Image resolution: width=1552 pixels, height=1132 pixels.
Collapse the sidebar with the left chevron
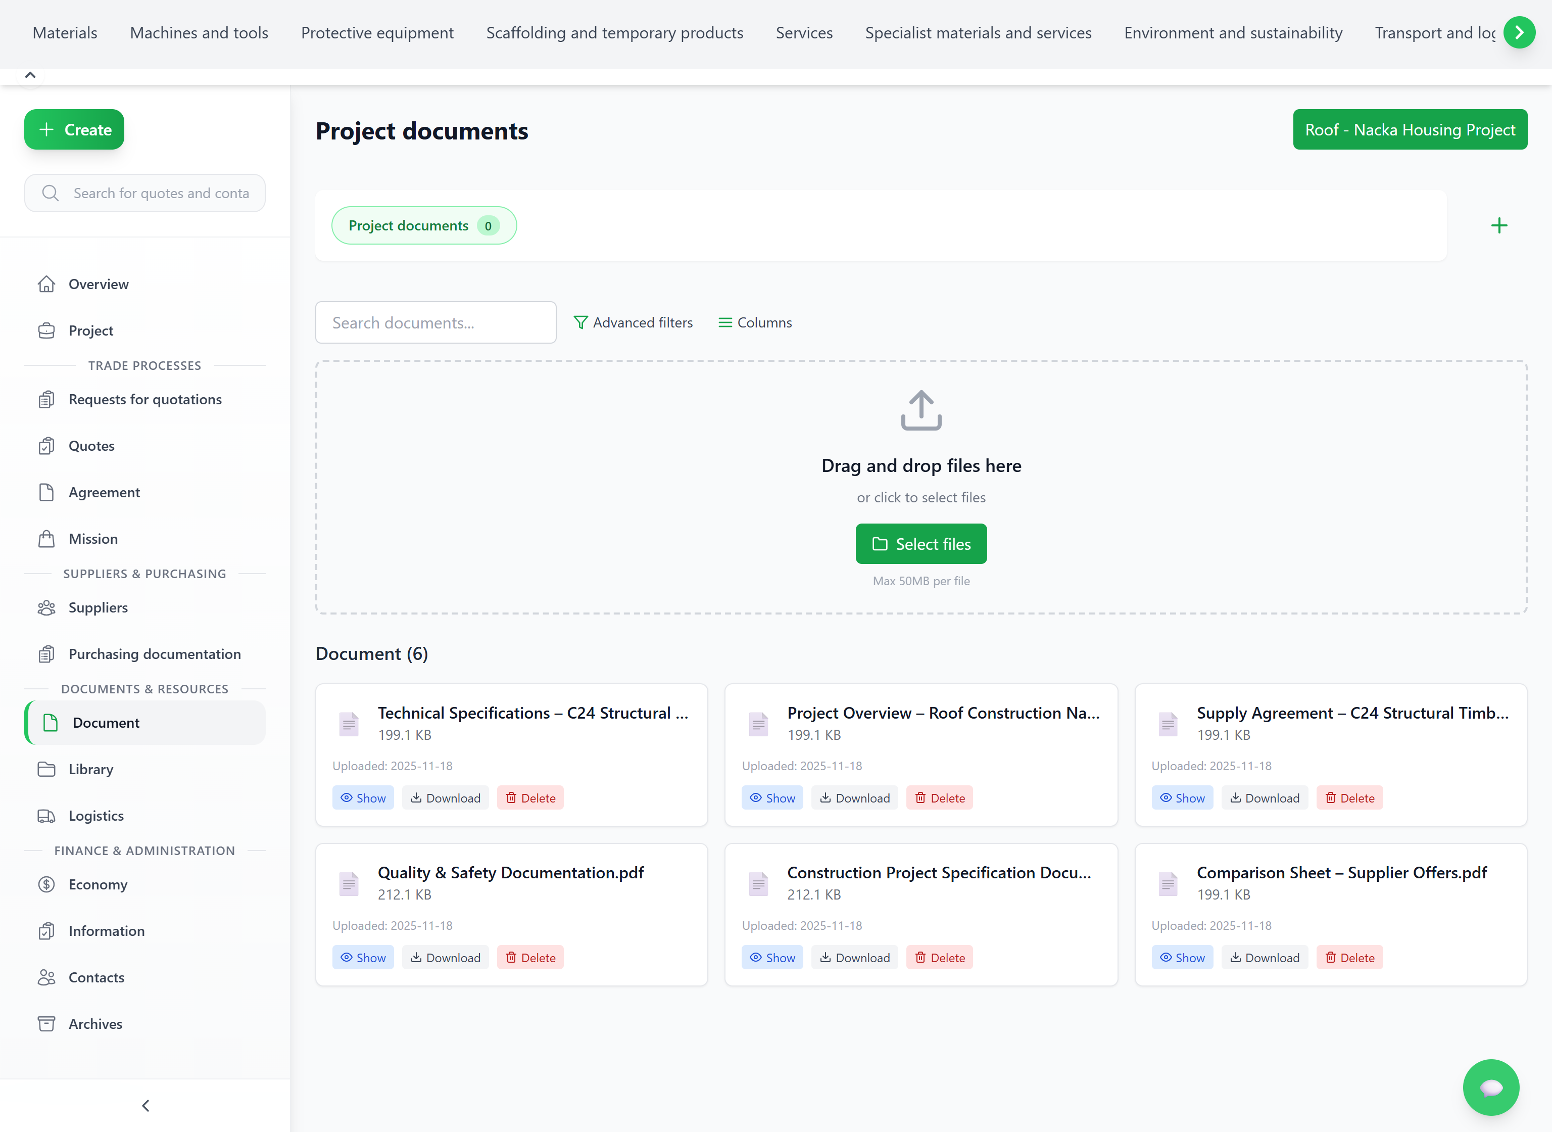(x=145, y=1105)
